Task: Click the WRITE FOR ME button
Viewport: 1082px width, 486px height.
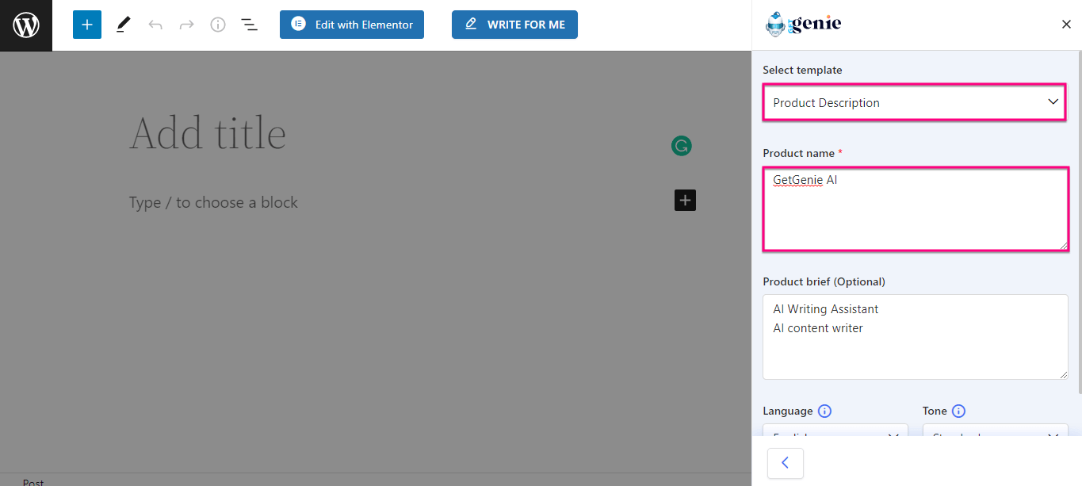Action: coord(514,25)
